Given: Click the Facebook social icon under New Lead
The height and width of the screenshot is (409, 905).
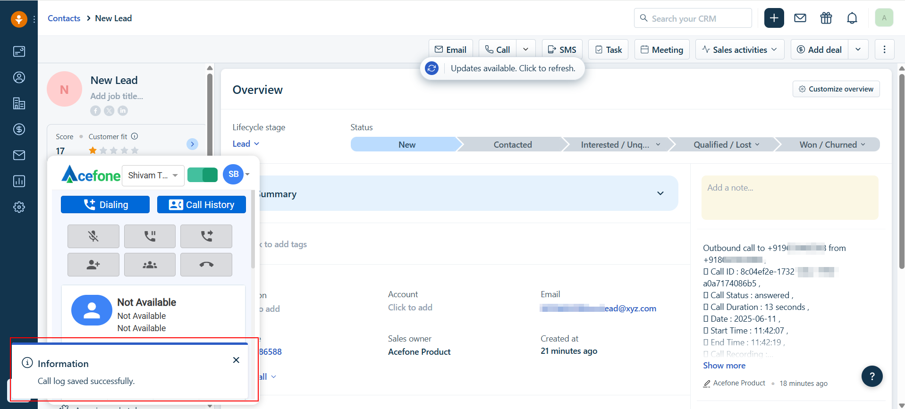Looking at the screenshot, I should [95, 110].
